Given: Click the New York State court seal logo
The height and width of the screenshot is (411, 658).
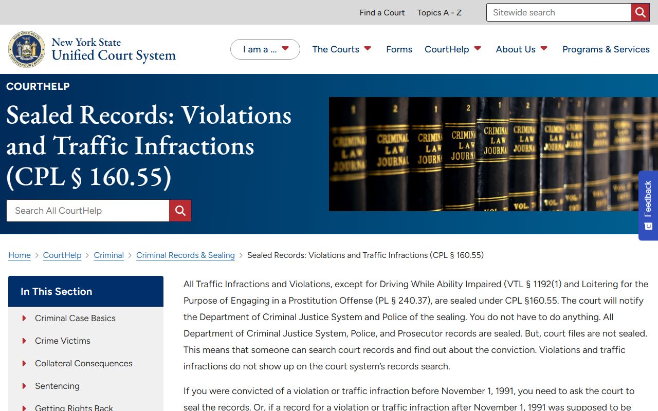Looking at the screenshot, I should tap(27, 49).
